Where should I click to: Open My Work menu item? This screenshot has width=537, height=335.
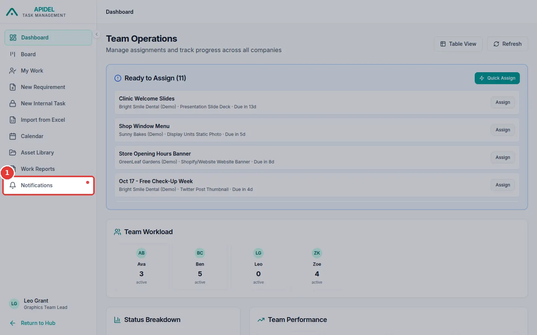point(48,71)
